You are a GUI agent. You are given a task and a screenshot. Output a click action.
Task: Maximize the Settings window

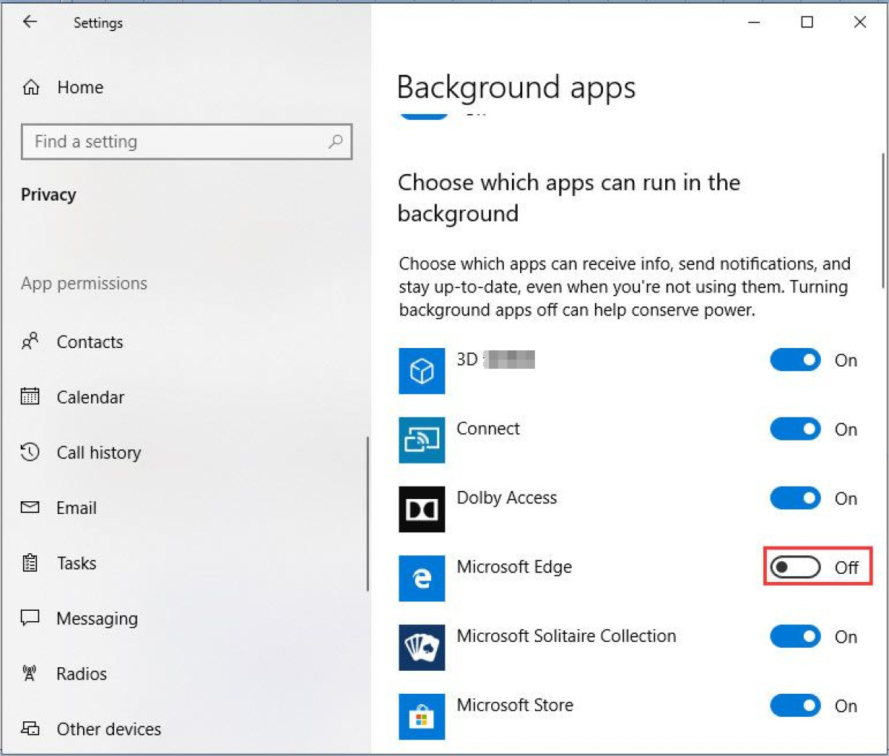(807, 22)
